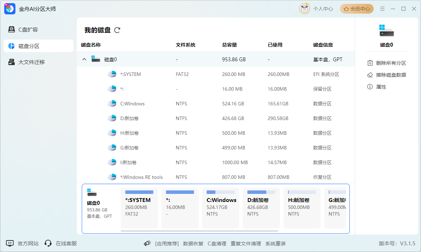
Task: Click the 会员中心 button
Action: [x=356, y=9]
